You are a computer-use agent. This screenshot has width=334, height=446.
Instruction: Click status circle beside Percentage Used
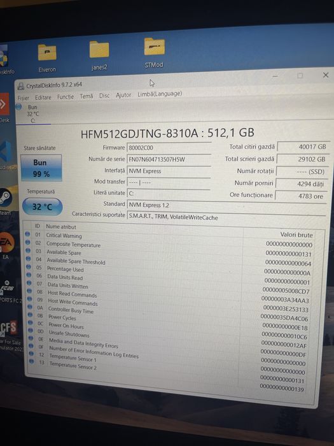[29, 267]
